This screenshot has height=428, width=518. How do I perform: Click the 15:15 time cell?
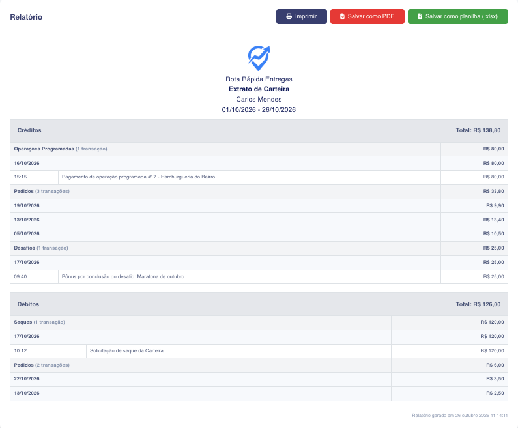(34, 177)
